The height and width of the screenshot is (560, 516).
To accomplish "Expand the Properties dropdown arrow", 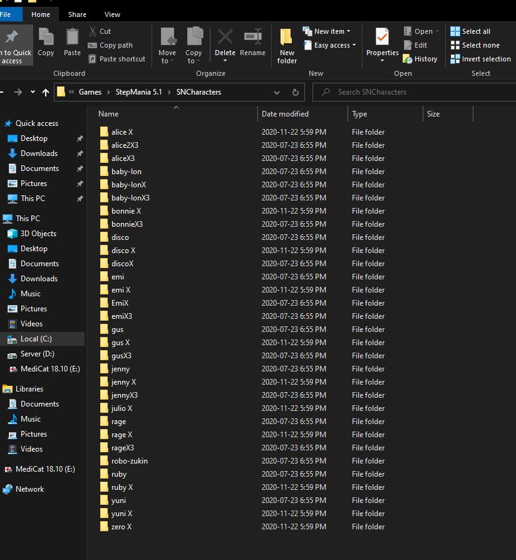I will (x=382, y=61).
